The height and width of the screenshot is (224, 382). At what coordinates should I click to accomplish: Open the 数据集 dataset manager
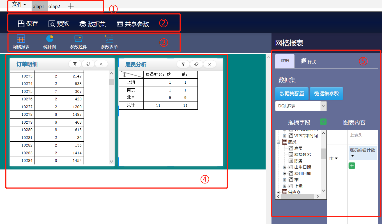(93, 24)
